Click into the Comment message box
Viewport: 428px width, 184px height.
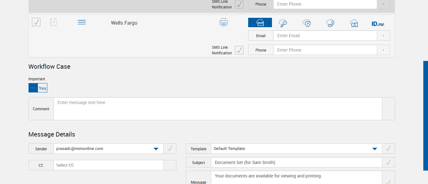tap(218, 109)
